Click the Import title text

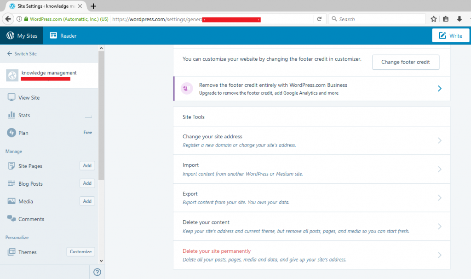click(x=191, y=165)
